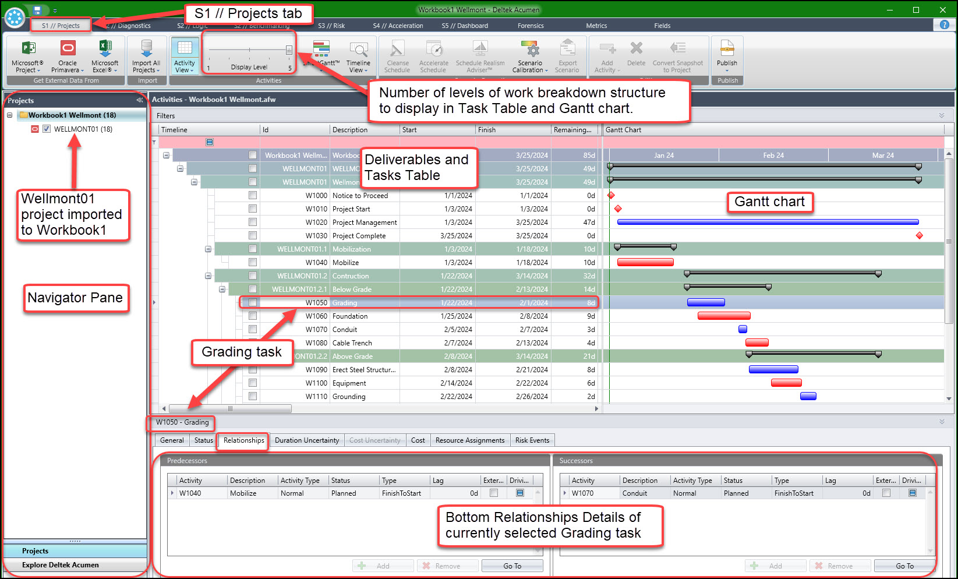Click the Display Level slider handle

[x=289, y=50]
